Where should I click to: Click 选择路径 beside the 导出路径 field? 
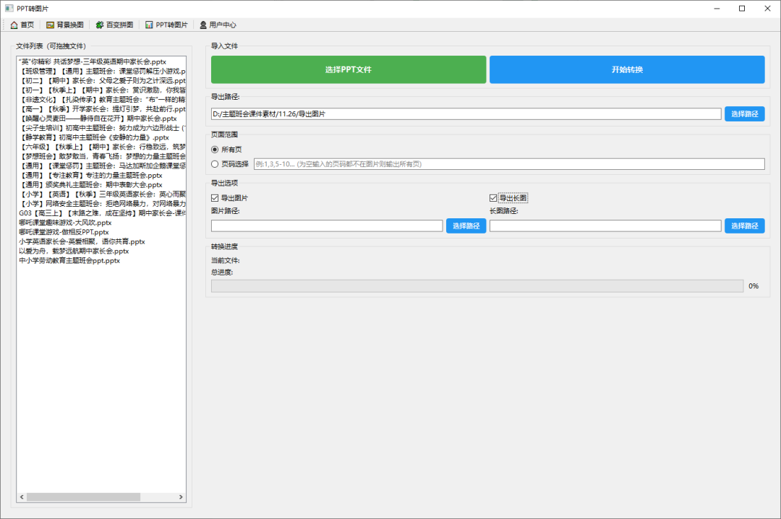(744, 114)
